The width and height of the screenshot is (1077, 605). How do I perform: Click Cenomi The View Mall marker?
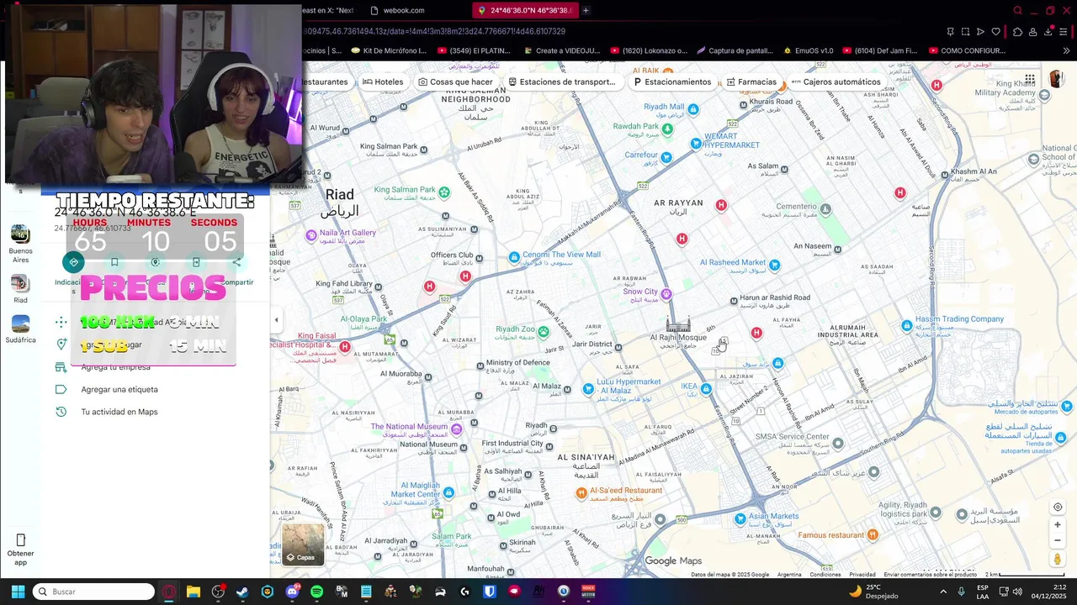pyautogui.click(x=514, y=257)
